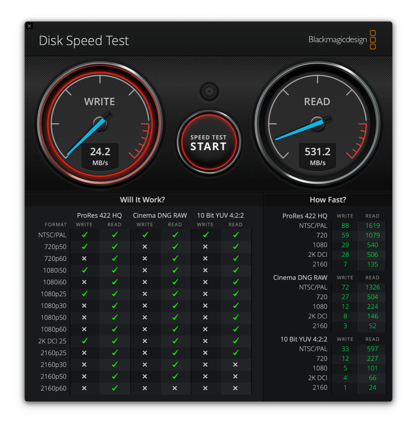
Task: Click 10 Bit YUV read cross for 2160p50
Action: [235, 376]
